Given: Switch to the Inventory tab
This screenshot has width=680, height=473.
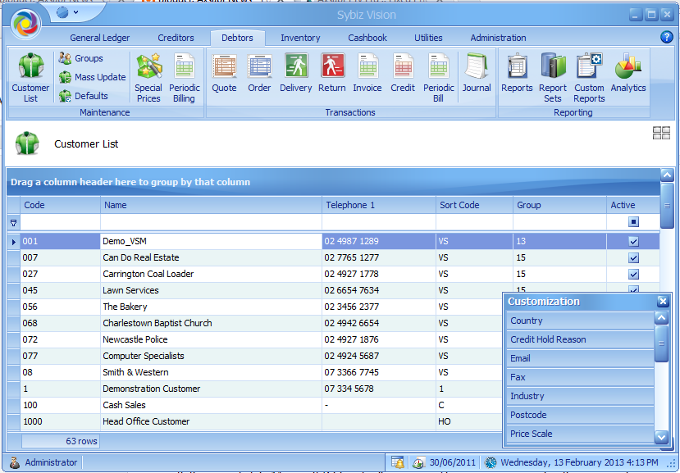Looking at the screenshot, I should pos(300,38).
